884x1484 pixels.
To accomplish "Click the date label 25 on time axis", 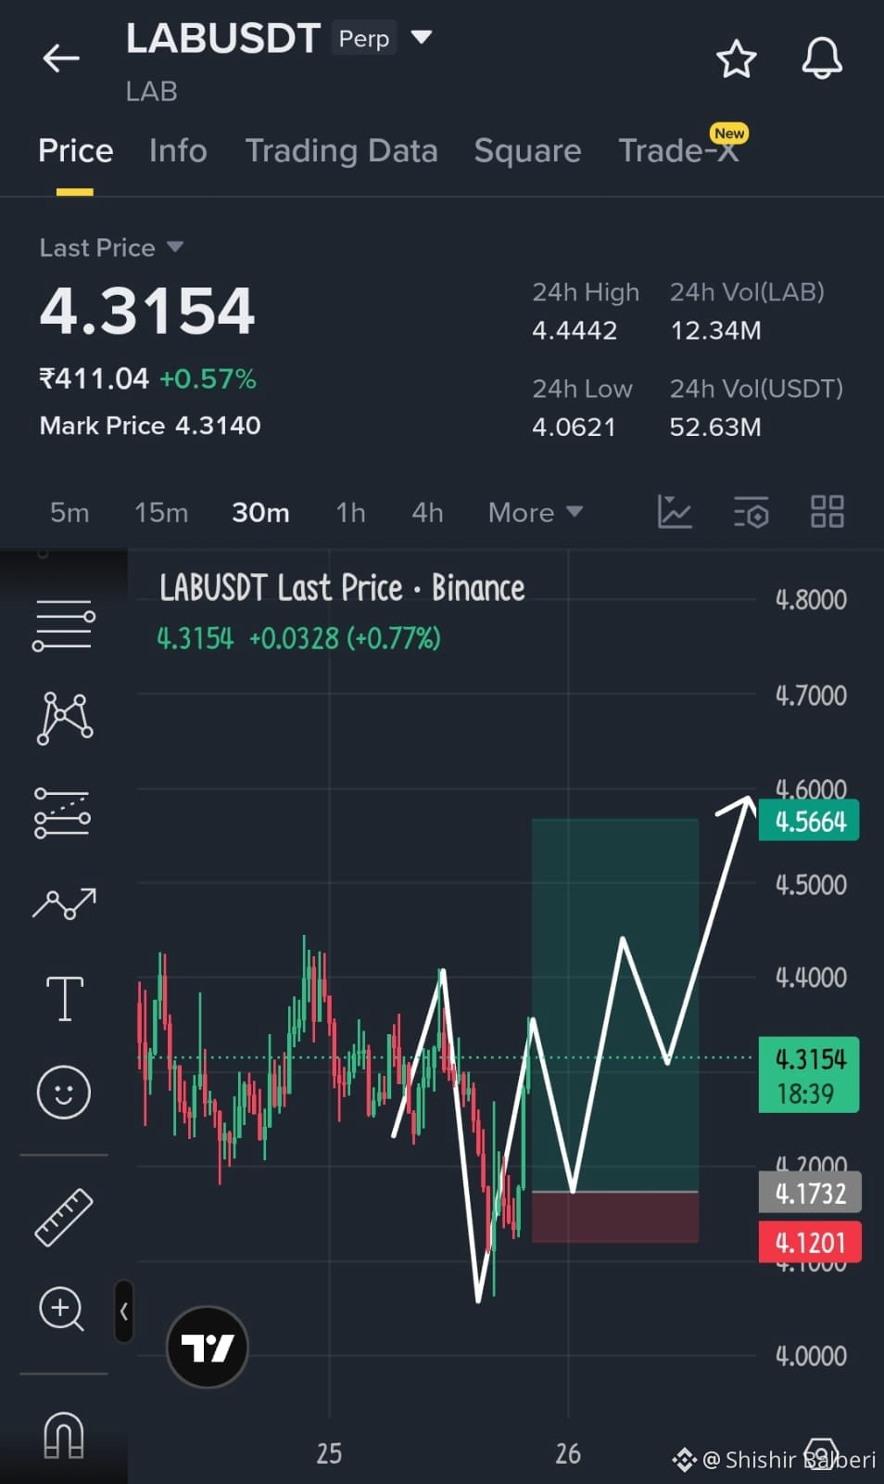I will coord(329,1453).
